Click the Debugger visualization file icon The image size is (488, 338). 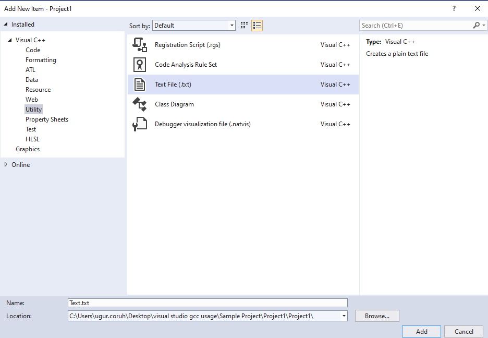click(x=139, y=124)
